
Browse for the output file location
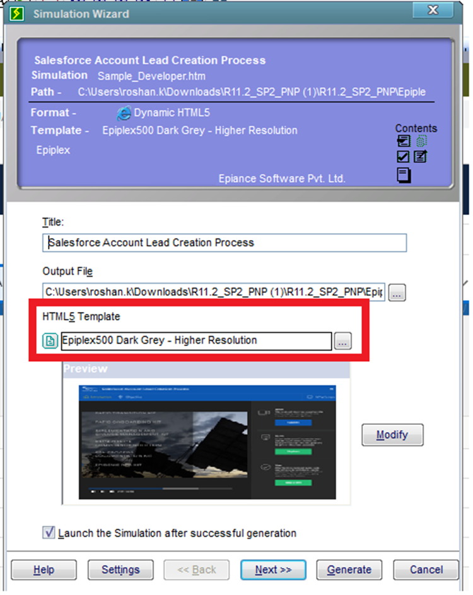tap(397, 292)
